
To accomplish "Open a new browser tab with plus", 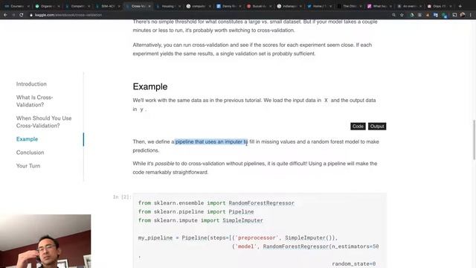I will (460, 6).
